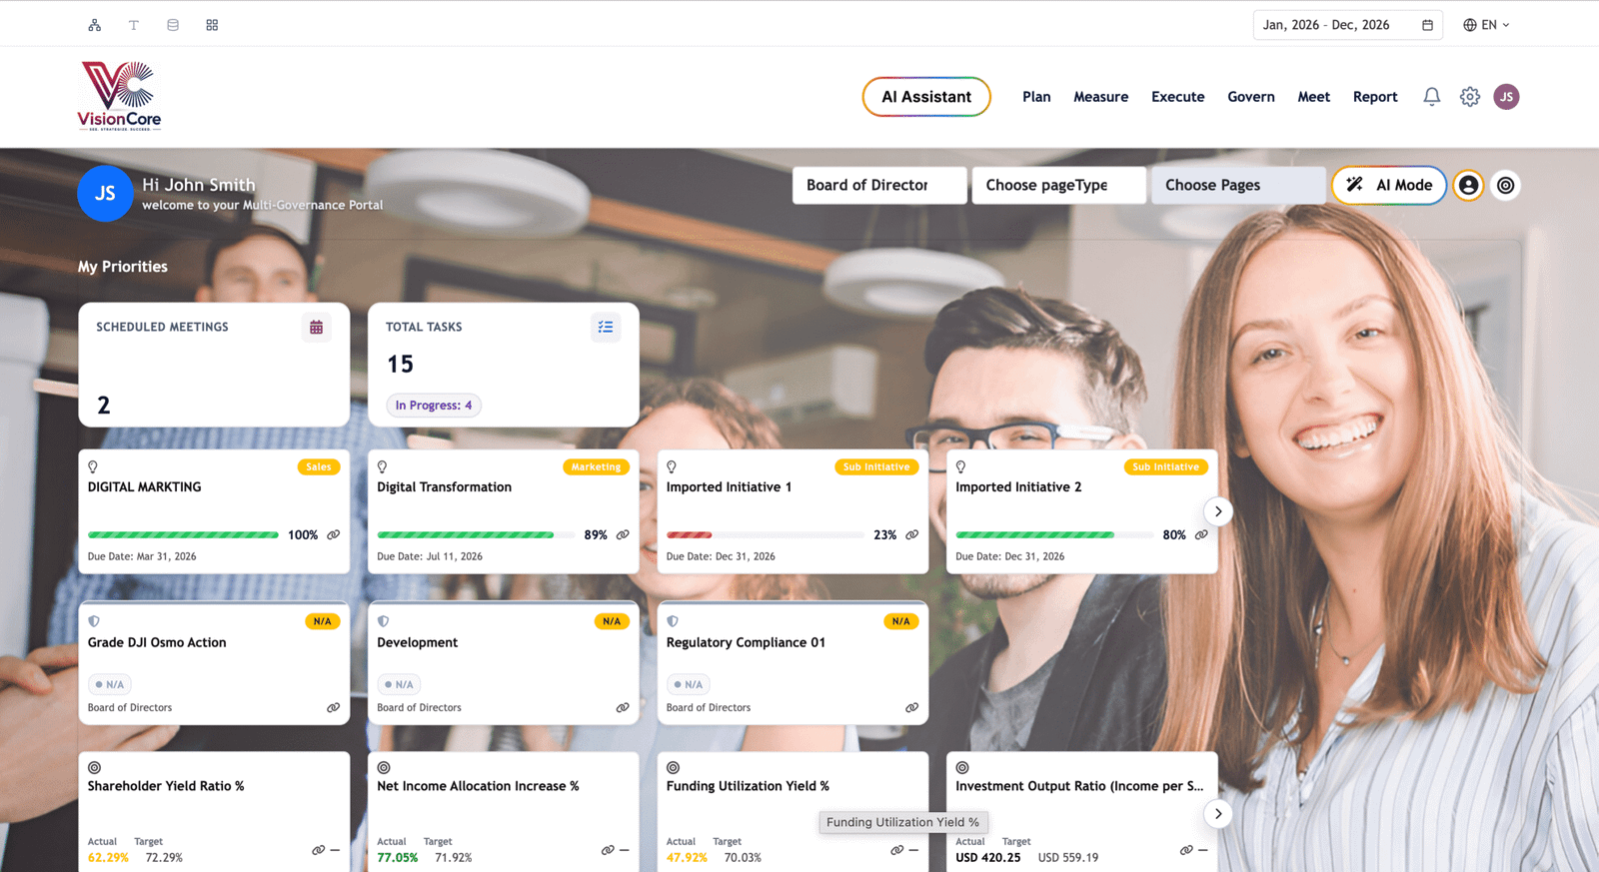Click Imported Initiative 1 progress bar at 23%

[765, 535]
